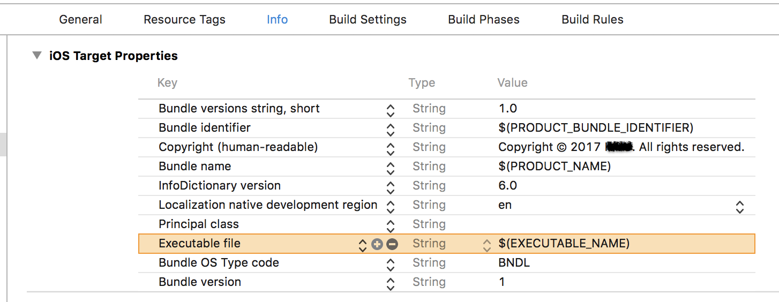This screenshot has height=302, width=779.
Task: Open the General tab
Action: pyautogui.click(x=80, y=20)
